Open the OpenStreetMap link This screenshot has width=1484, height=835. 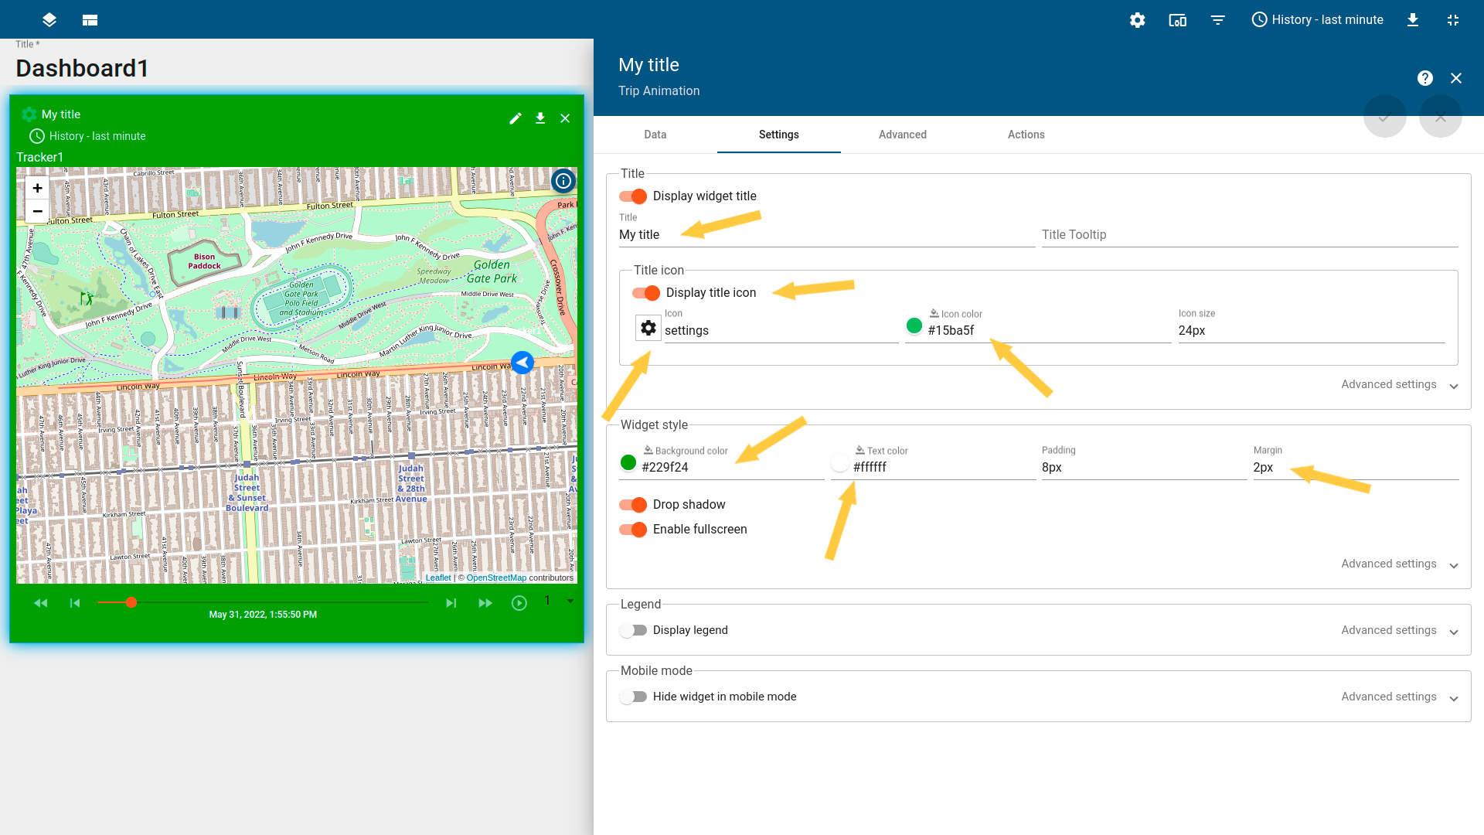click(496, 578)
